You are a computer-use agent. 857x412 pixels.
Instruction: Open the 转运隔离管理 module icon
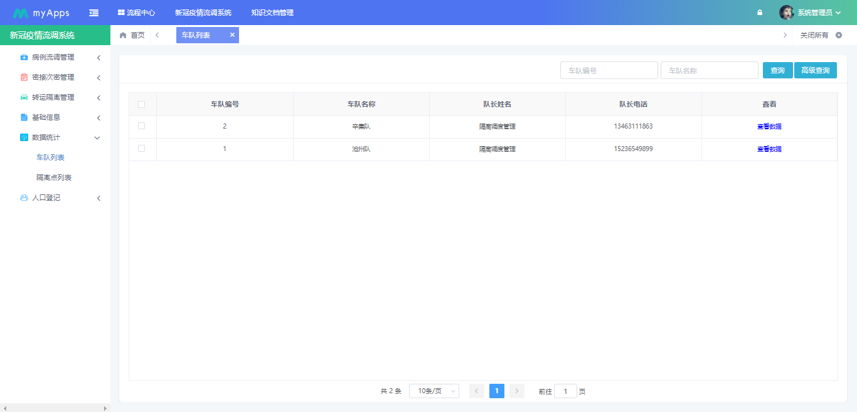coord(23,97)
